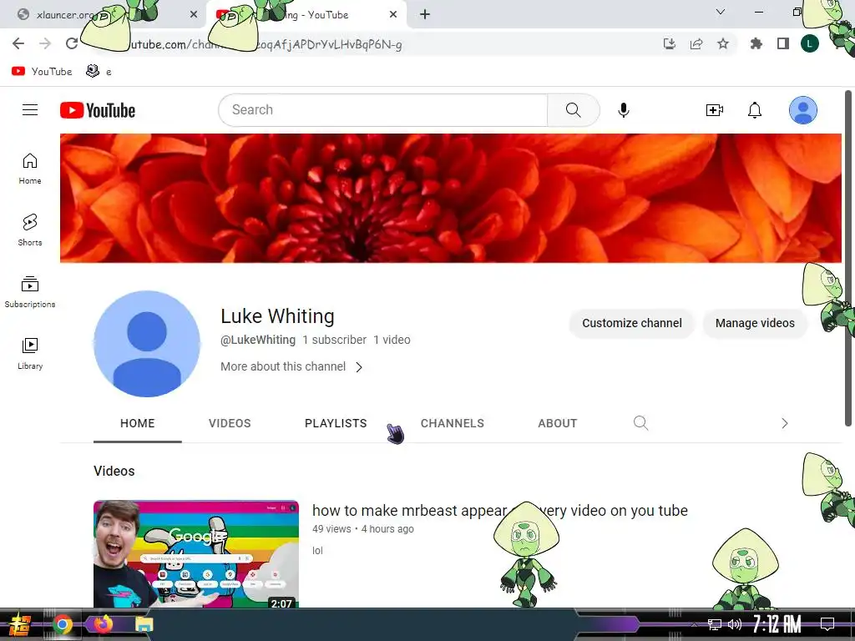Start voice search with microphone
This screenshot has height=641, width=855.
[x=623, y=110]
